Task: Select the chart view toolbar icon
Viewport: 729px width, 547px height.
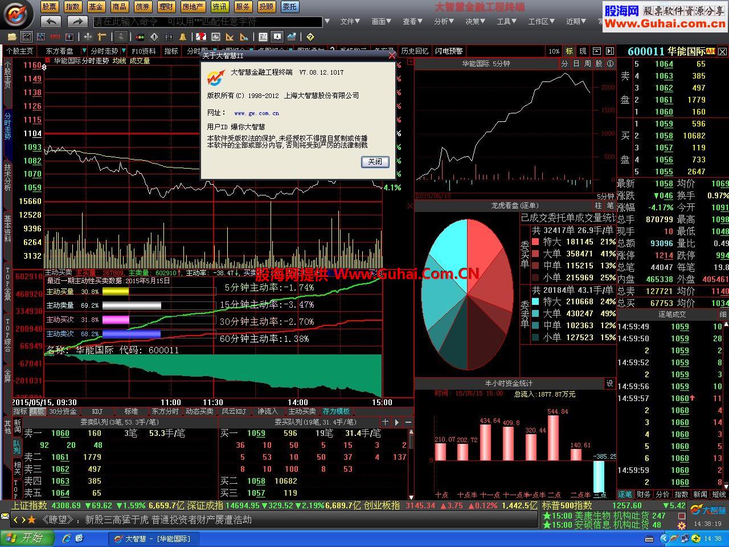Action: tap(26, 37)
